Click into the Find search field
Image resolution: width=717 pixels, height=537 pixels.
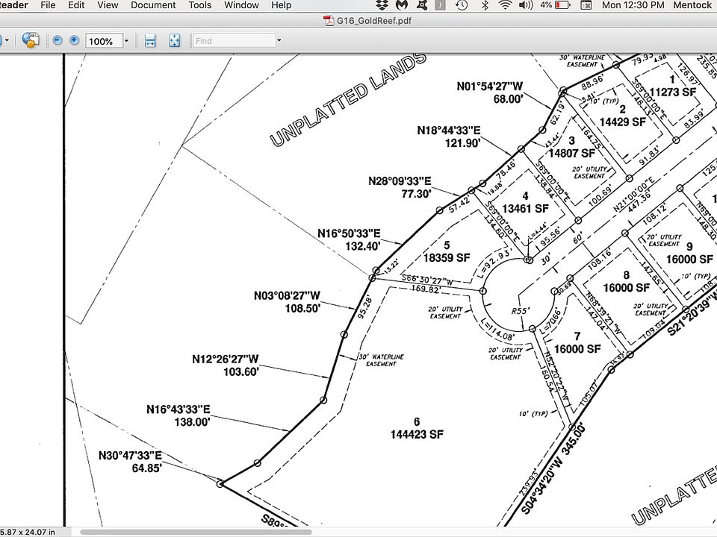click(234, 41)
